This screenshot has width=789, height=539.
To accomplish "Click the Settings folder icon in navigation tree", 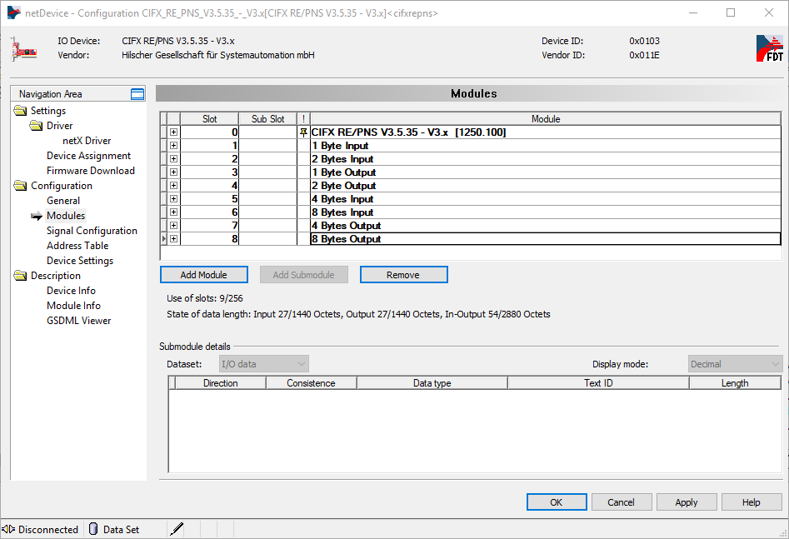I will pyautogui.click(x=20, y=111).
